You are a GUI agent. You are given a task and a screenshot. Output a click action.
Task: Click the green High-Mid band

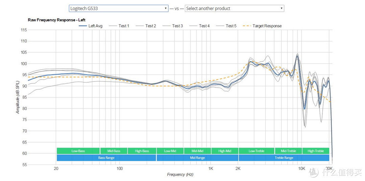pos(225,151)
